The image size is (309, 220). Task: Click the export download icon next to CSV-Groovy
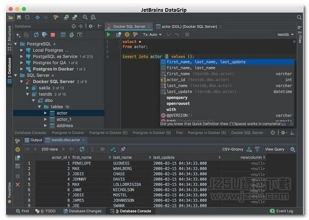pos(249,149)
